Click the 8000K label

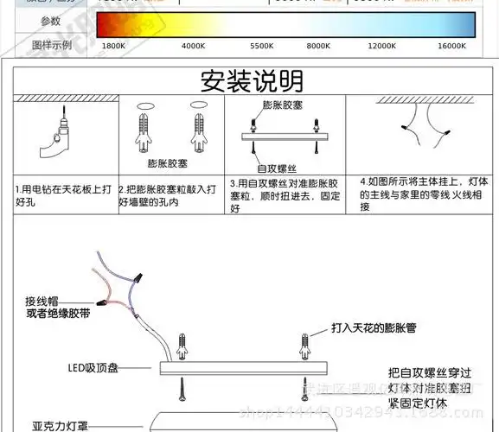[x=318, y=46]
